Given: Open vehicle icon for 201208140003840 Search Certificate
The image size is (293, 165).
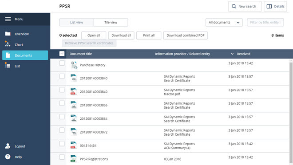Looking at the screenshot, I should point(74,78).
